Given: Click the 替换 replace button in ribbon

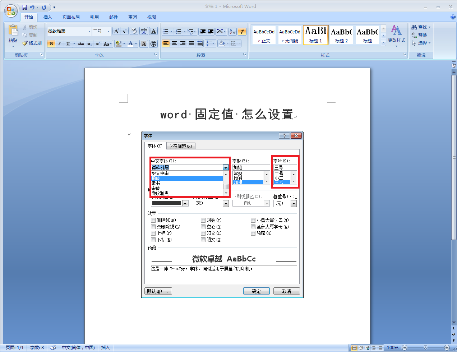Looking at the screenshot, I should tap(419, 35).
